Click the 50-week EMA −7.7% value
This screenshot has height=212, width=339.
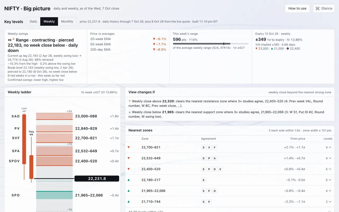pos(159,44)
